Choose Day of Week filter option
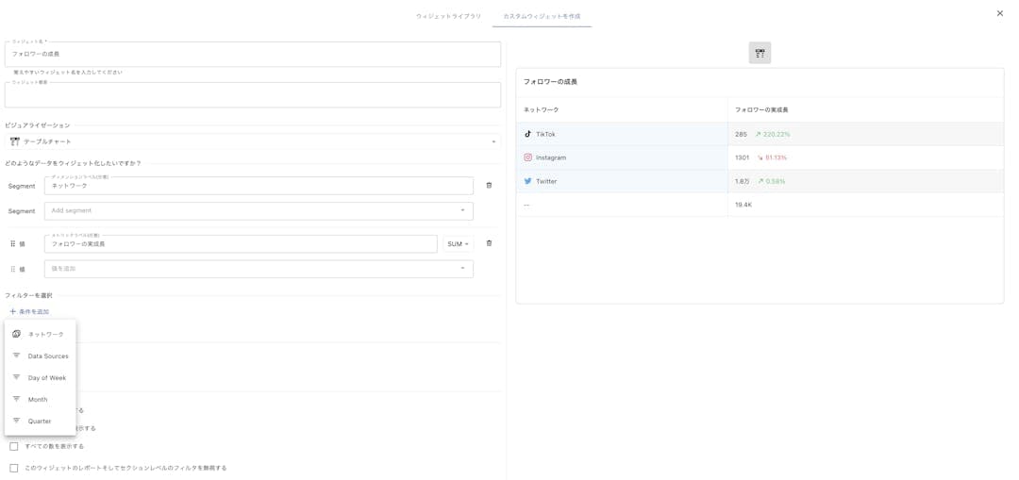This screenshot has height=480, width=1019. (x=46, y=378)
